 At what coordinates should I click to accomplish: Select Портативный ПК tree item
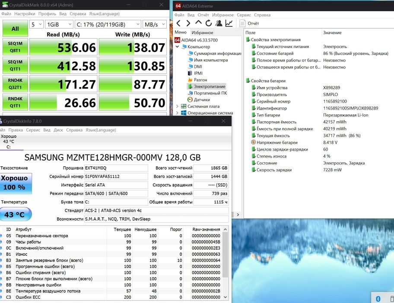pyautogui.click(x=207, y=93)
